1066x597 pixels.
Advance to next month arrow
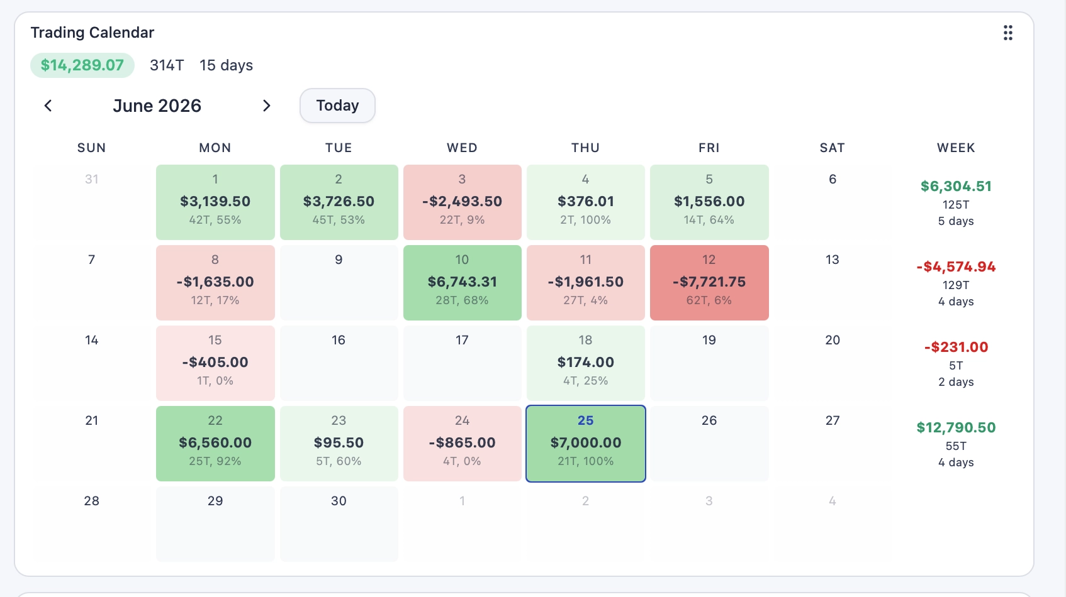266,106
